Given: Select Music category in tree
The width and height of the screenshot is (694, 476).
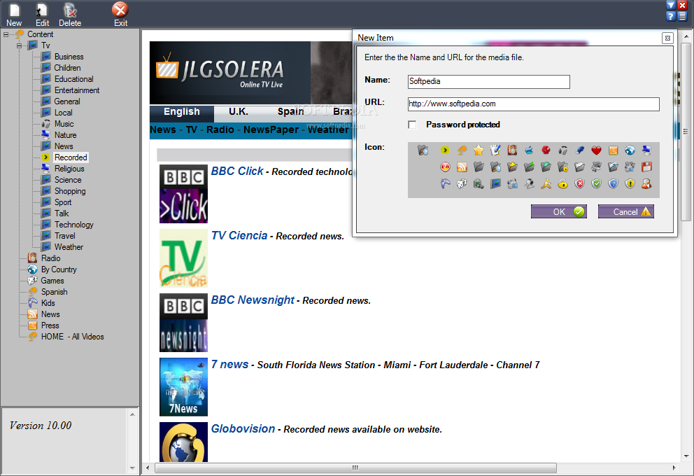Looking at the screenshot, I should (x=64, y=124).
